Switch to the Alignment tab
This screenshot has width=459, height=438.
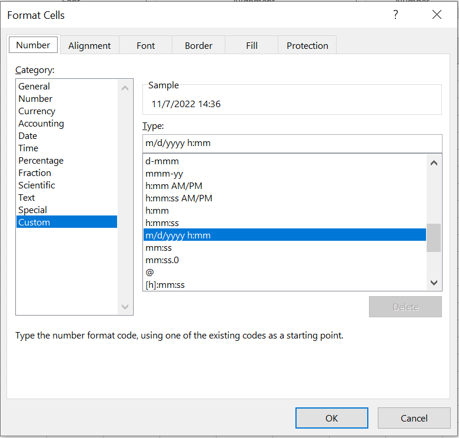point(89,45)
